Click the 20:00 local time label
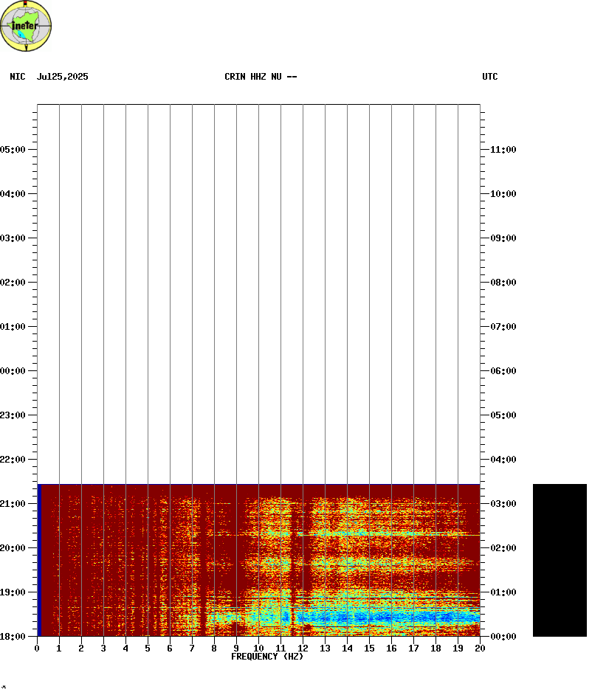The height and width of the screenshot is (695, 592). click(x=13, y=548)
